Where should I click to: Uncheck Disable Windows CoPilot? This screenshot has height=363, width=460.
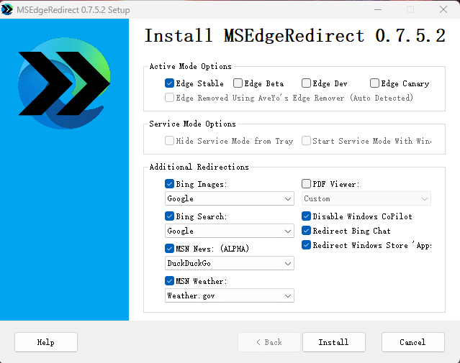[307, 216]
